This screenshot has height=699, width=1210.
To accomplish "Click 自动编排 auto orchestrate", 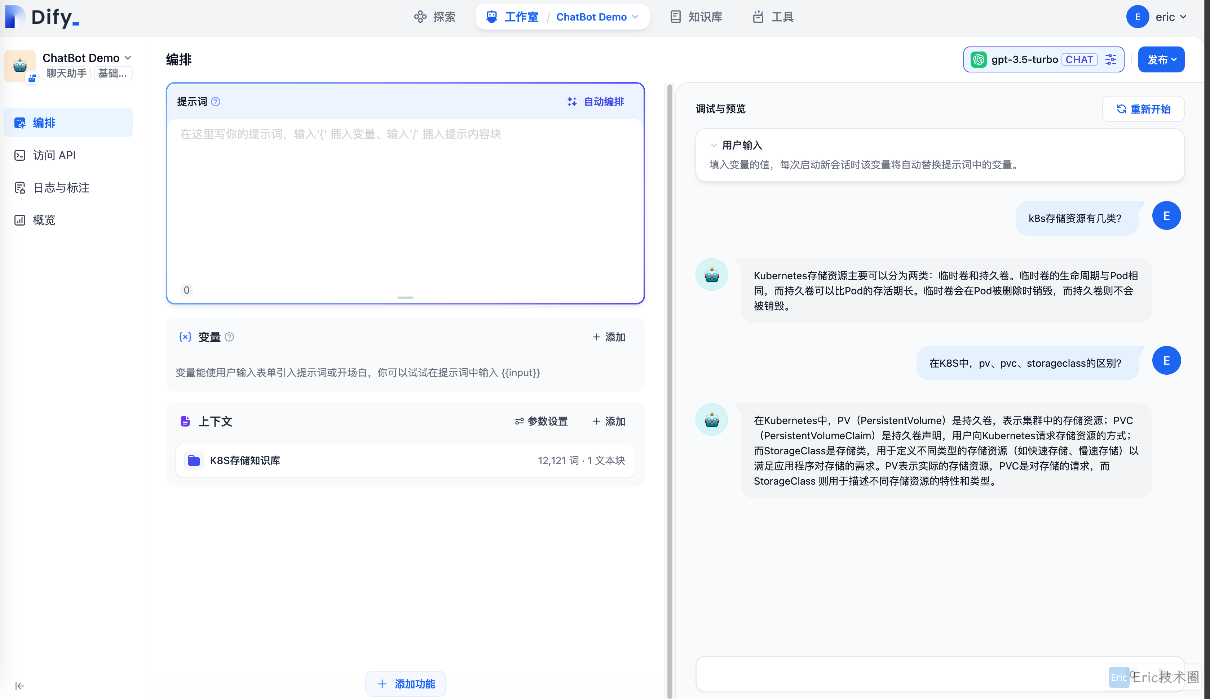I will (595, 102).
